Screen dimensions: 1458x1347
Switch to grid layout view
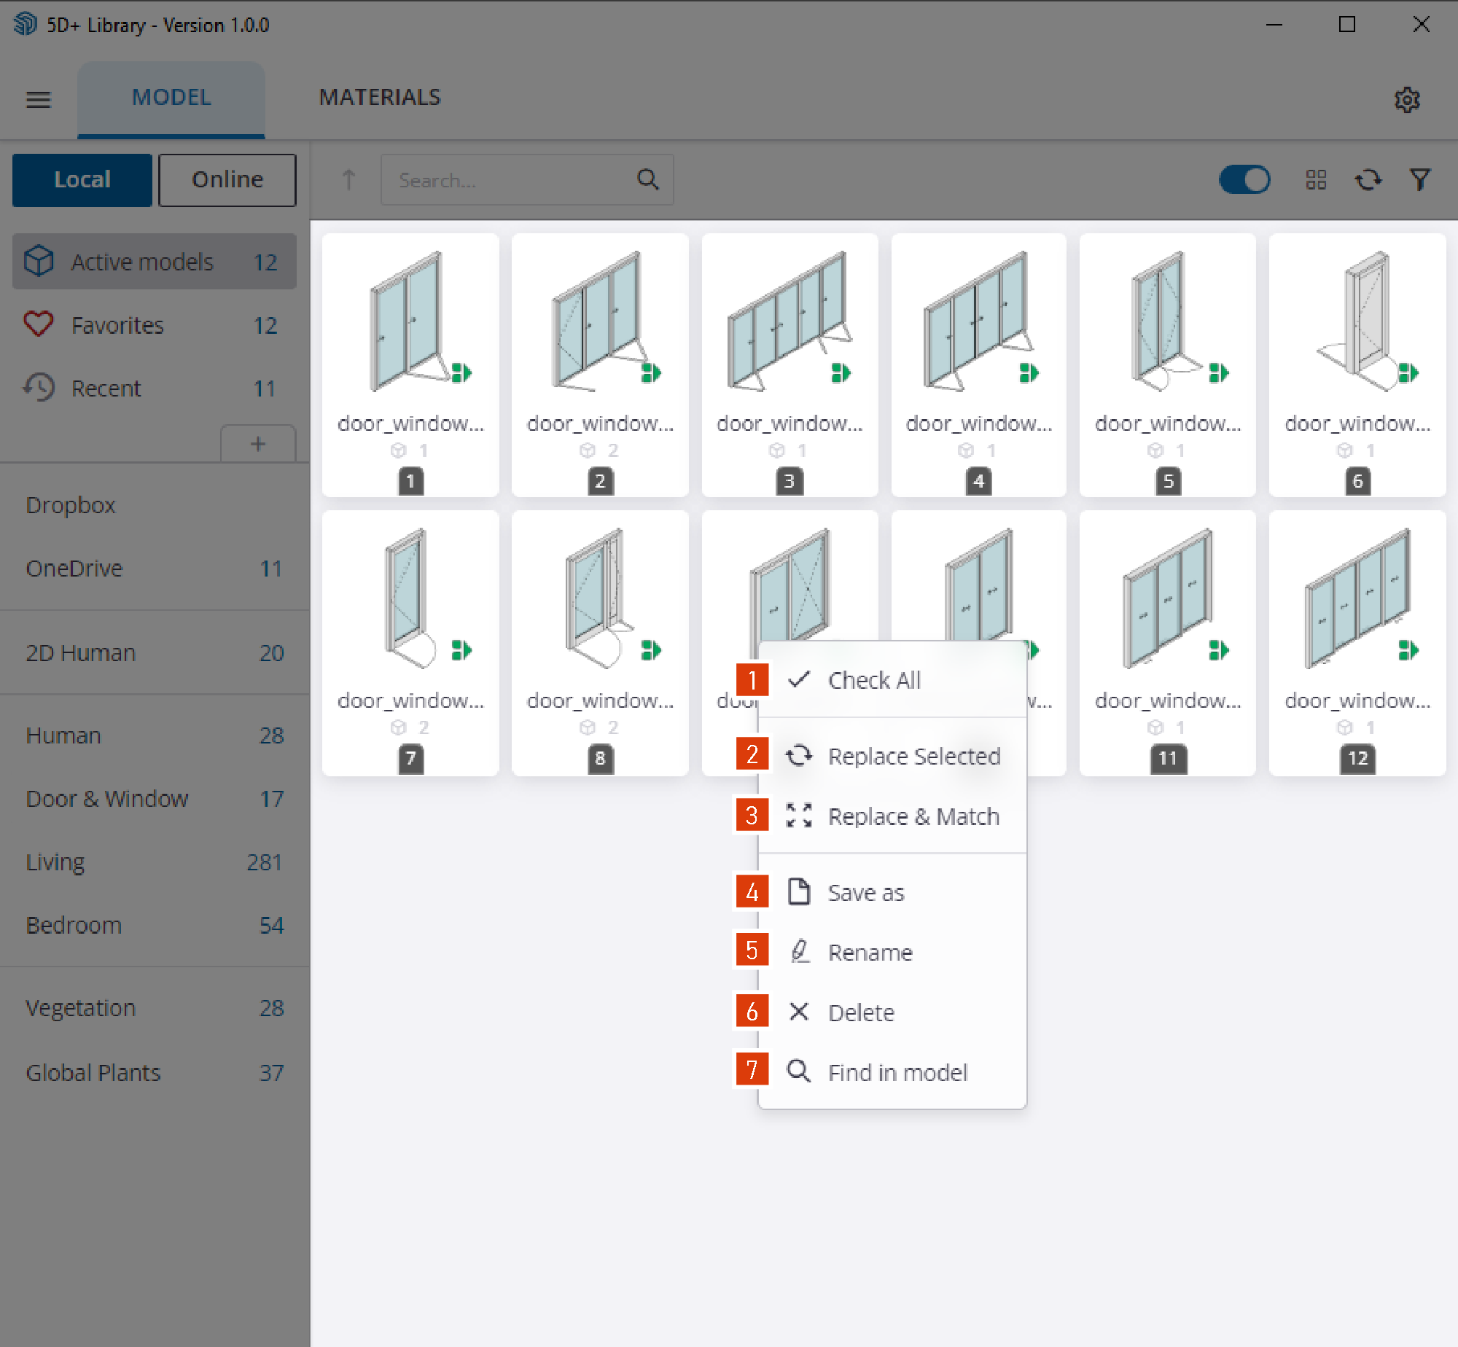pyautogui.click(x=1316, y=180)
